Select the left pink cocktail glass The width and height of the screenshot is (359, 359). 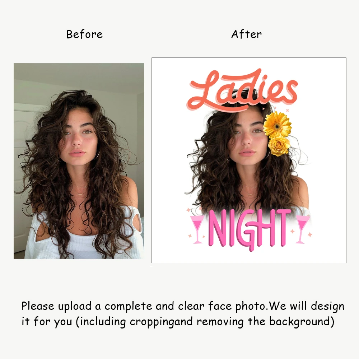tap(197, 229)
